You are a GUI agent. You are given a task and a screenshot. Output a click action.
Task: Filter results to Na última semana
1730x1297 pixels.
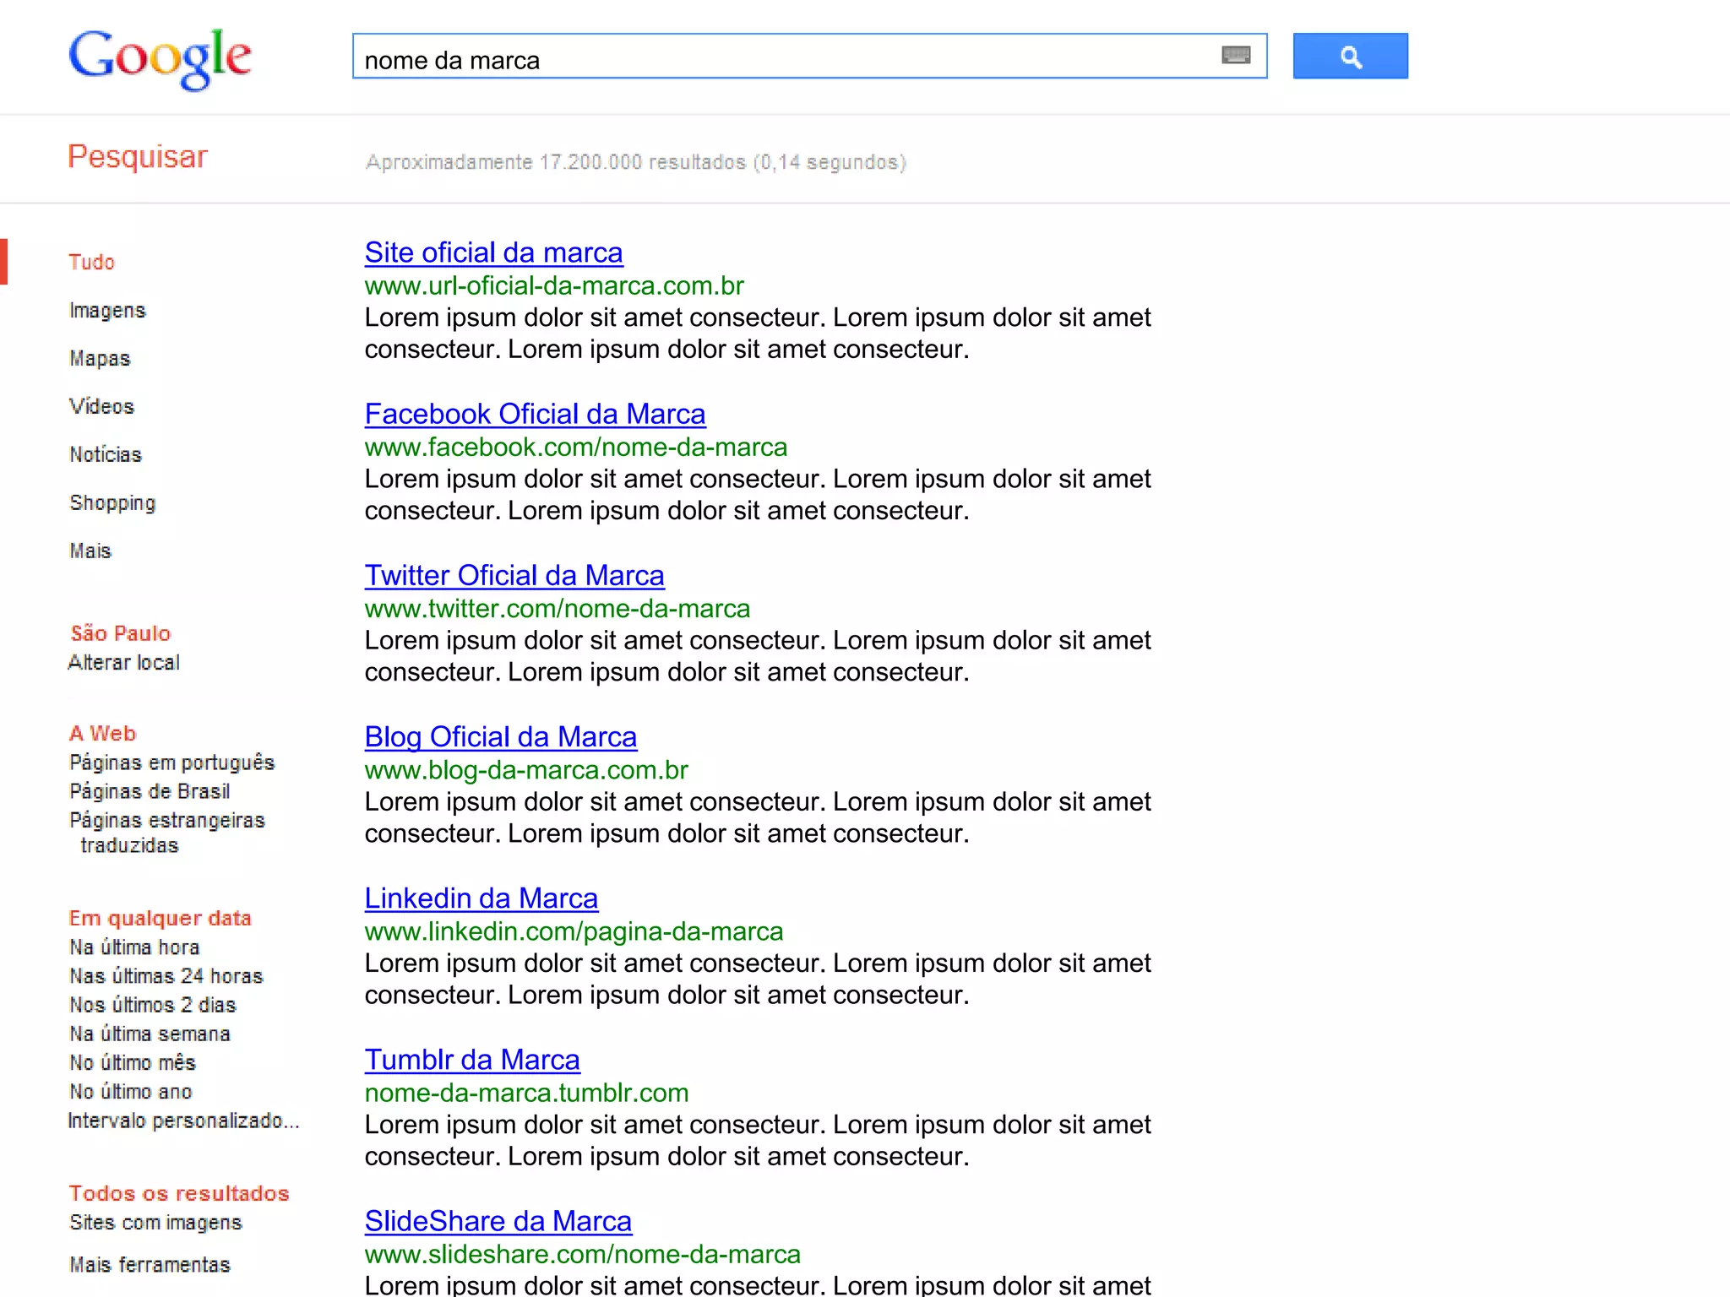pyautogui.click(x=150, y=1034)
